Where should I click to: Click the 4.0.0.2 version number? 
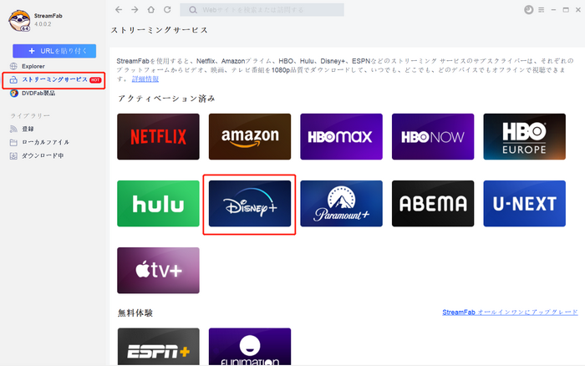[43, 24]
